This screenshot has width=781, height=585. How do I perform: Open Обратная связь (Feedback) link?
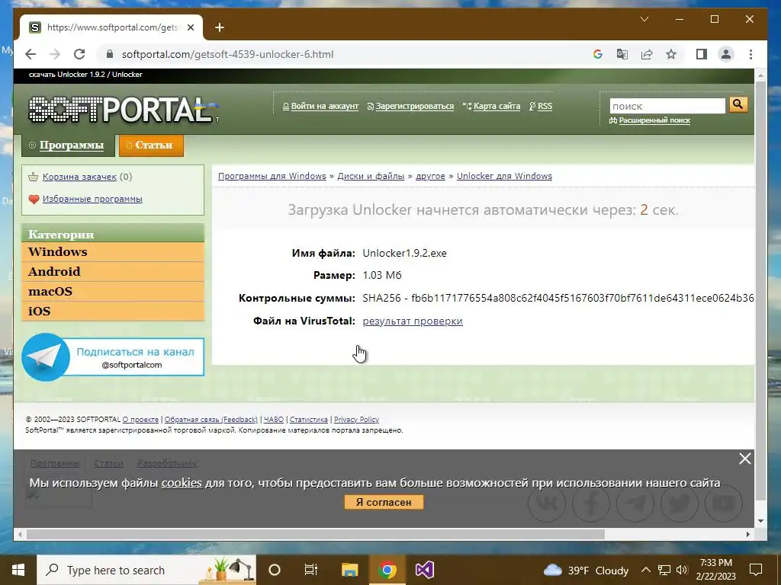coord(211,420)
